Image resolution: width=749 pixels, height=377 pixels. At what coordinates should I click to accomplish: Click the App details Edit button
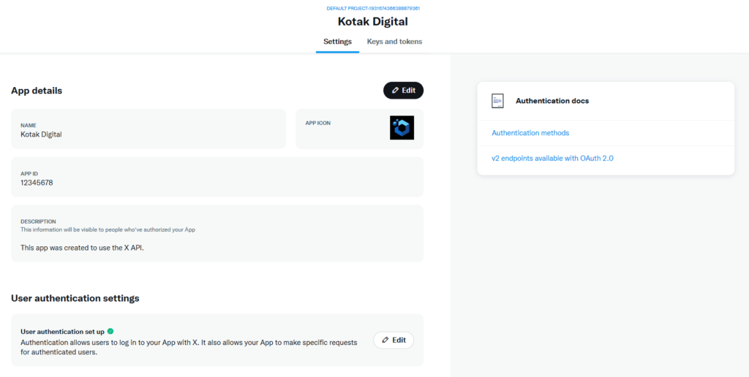click(403, 90)
